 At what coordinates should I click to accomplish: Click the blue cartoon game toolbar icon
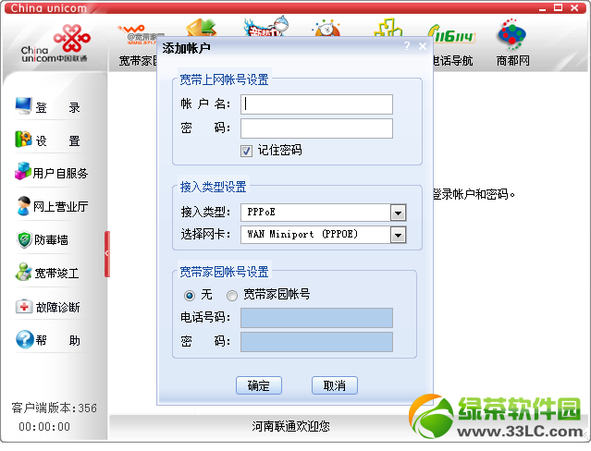pos(267,27)
